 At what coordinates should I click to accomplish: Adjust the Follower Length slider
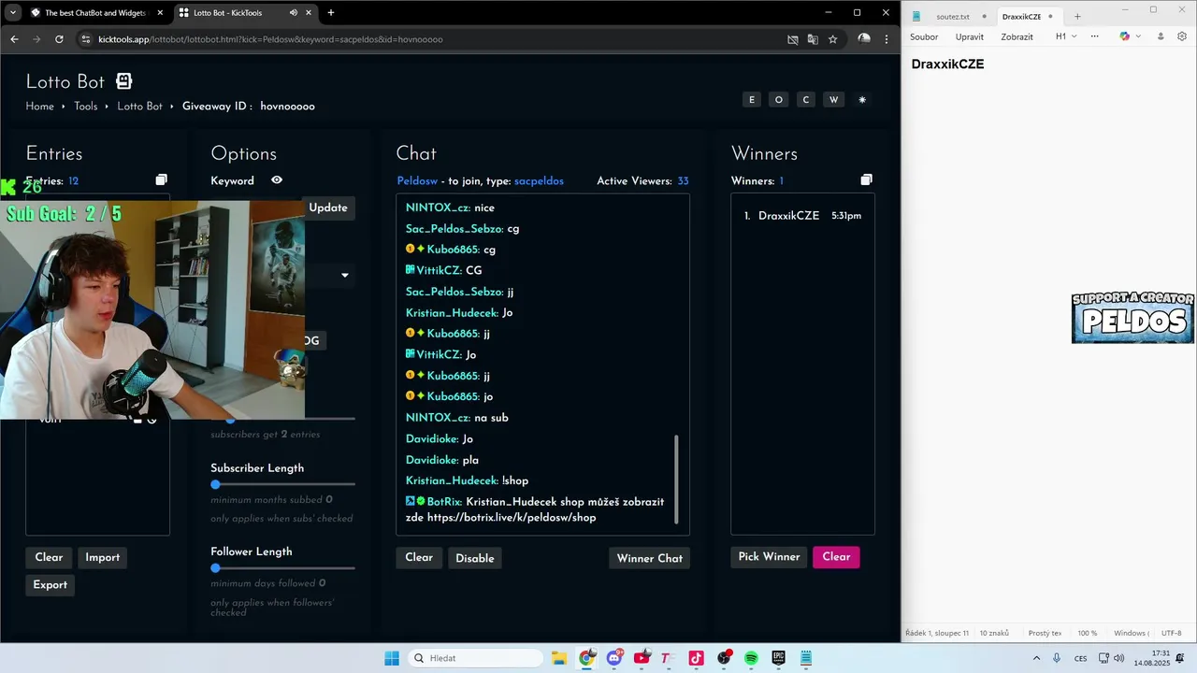(282, 568)
